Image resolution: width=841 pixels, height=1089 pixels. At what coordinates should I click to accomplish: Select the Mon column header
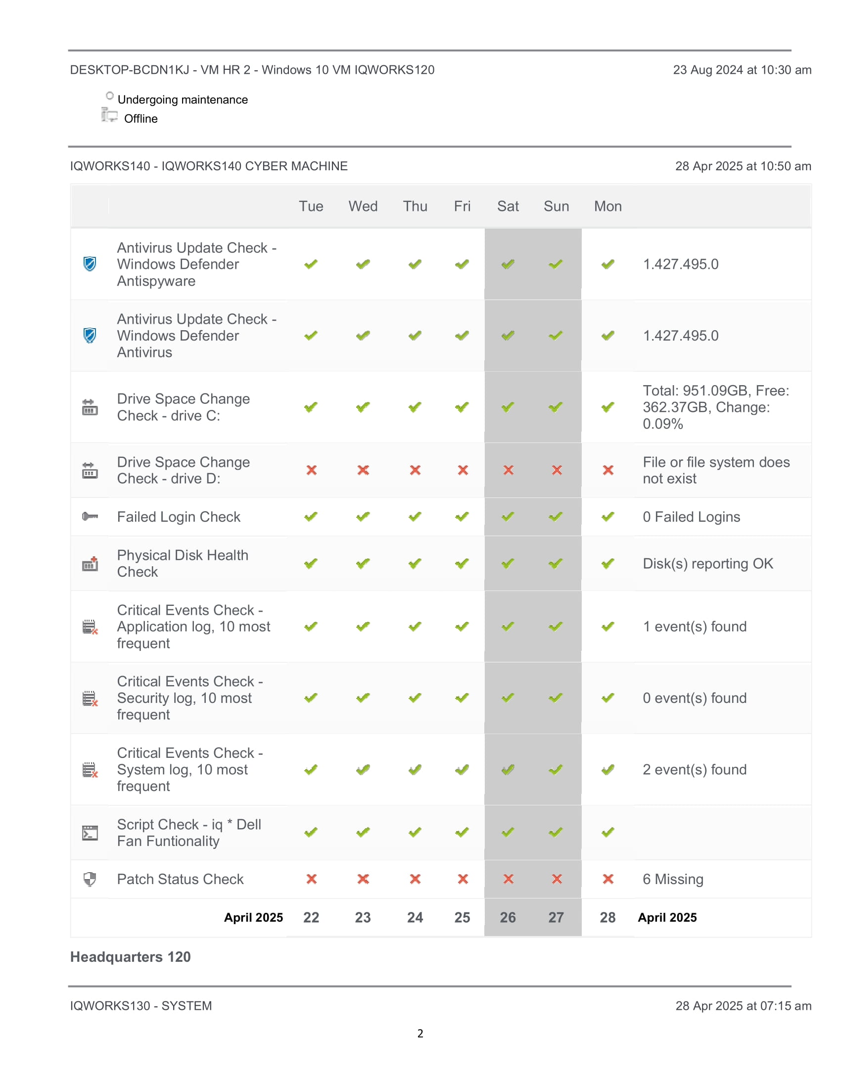(x=608, y=206)
